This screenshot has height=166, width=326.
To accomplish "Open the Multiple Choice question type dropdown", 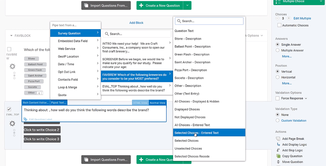I will point(299,1).
